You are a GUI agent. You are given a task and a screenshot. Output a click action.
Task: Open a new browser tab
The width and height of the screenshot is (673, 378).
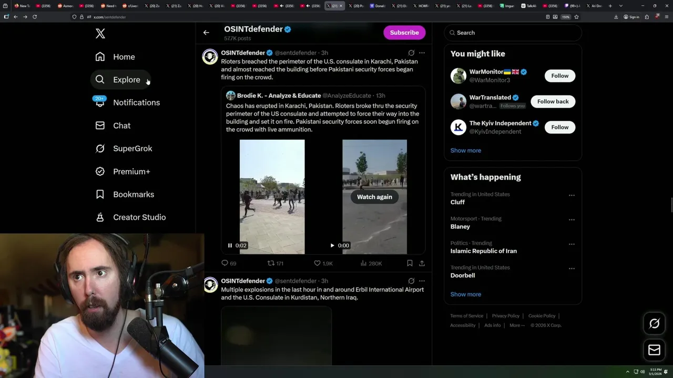point(610,6)
